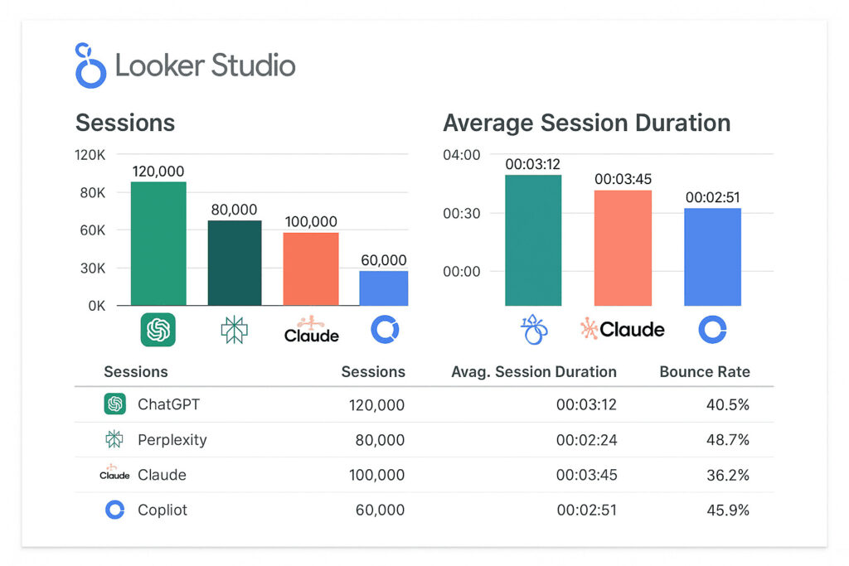Click the 30K axis label in Sessions chart
The height and width of the screenshot is (566, 849).
tap(93, 268)
